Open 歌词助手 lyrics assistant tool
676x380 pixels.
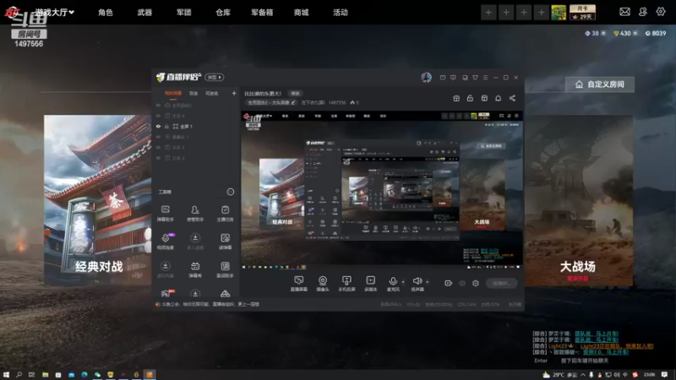(x=225, y=269)
